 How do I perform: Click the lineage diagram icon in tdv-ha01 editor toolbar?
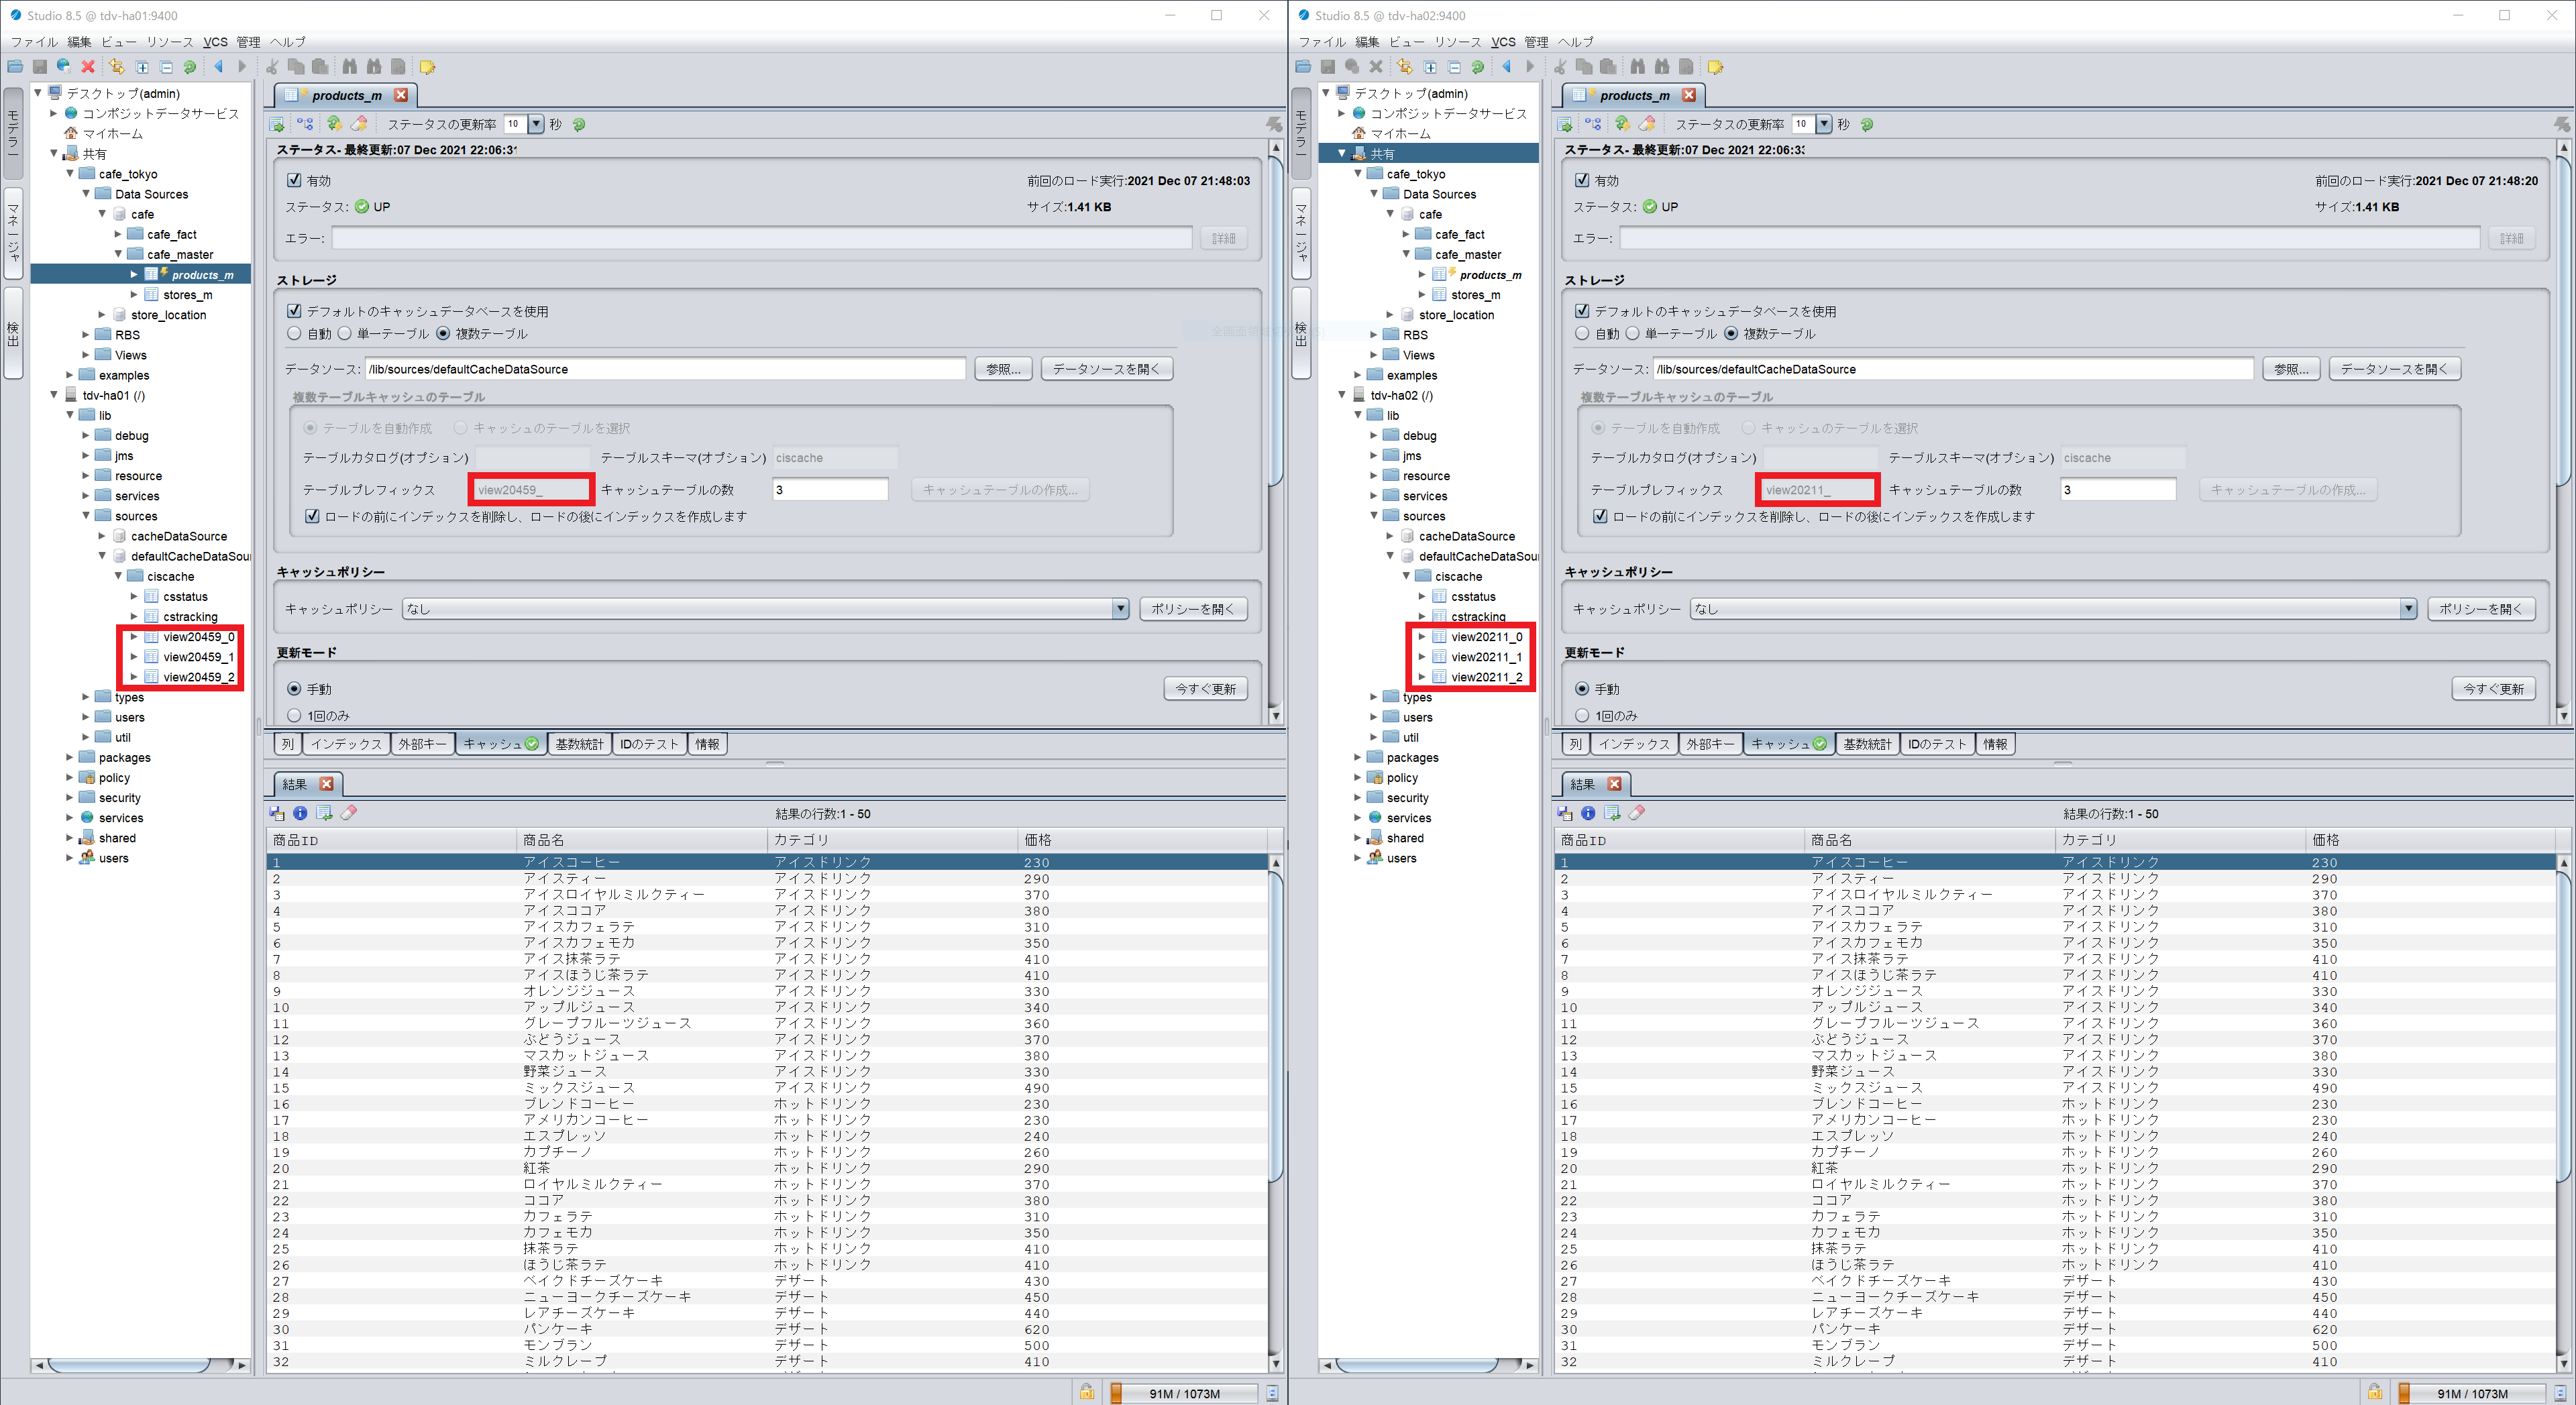(x=306, y=124)
